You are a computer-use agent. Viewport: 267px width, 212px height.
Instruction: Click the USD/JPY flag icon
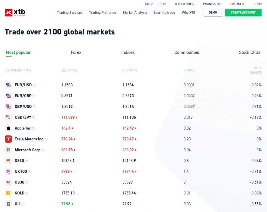click(x=8, y=117)
